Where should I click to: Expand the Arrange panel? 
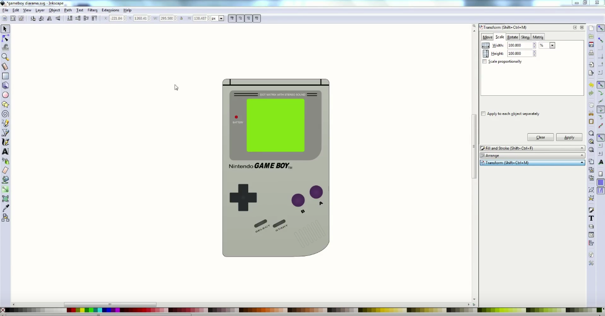click(x=532, y=155)
